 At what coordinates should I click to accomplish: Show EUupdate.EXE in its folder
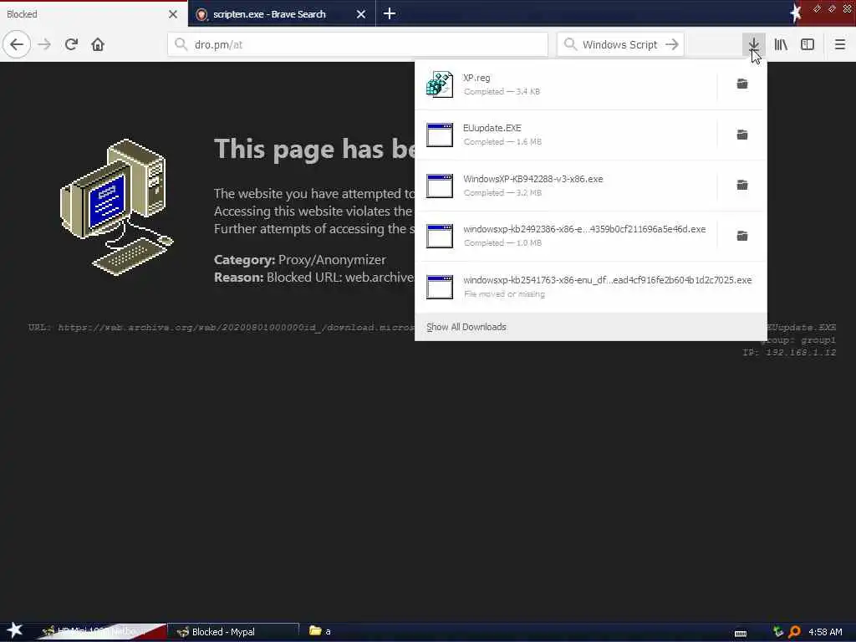[742, 135]
